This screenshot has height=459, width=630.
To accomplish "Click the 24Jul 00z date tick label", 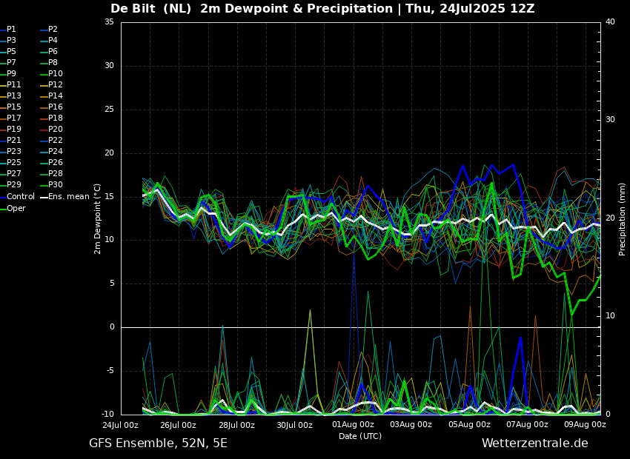I will coord(121,425).
